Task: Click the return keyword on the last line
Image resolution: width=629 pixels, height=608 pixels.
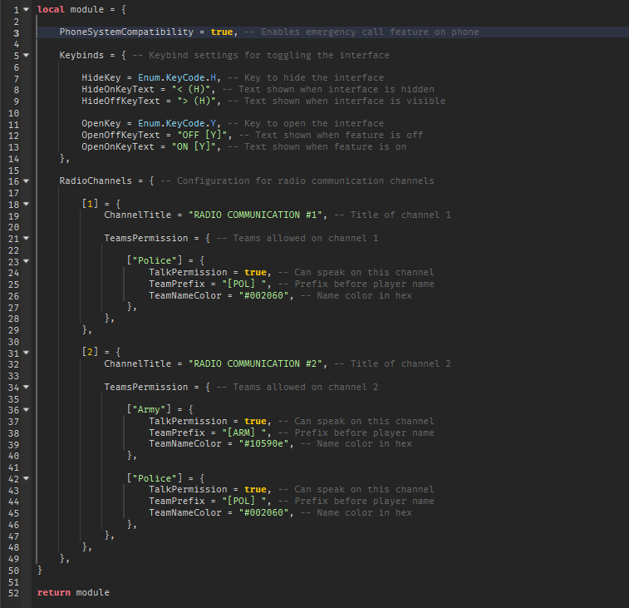Action: coord(53,592)
